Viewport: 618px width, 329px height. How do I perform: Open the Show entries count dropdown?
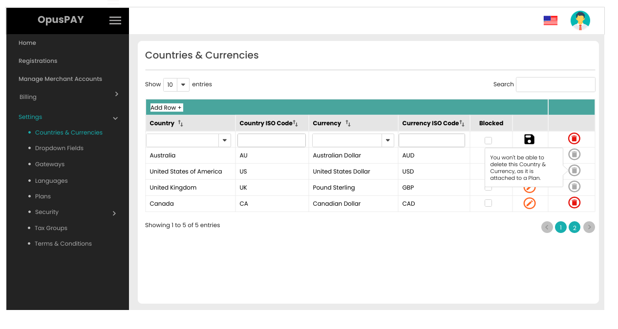[x=176, y=85]
